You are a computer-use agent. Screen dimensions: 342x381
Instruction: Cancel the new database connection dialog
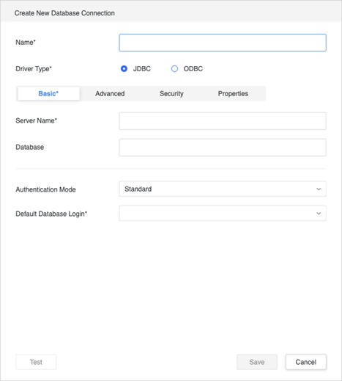tap(306, 362)
